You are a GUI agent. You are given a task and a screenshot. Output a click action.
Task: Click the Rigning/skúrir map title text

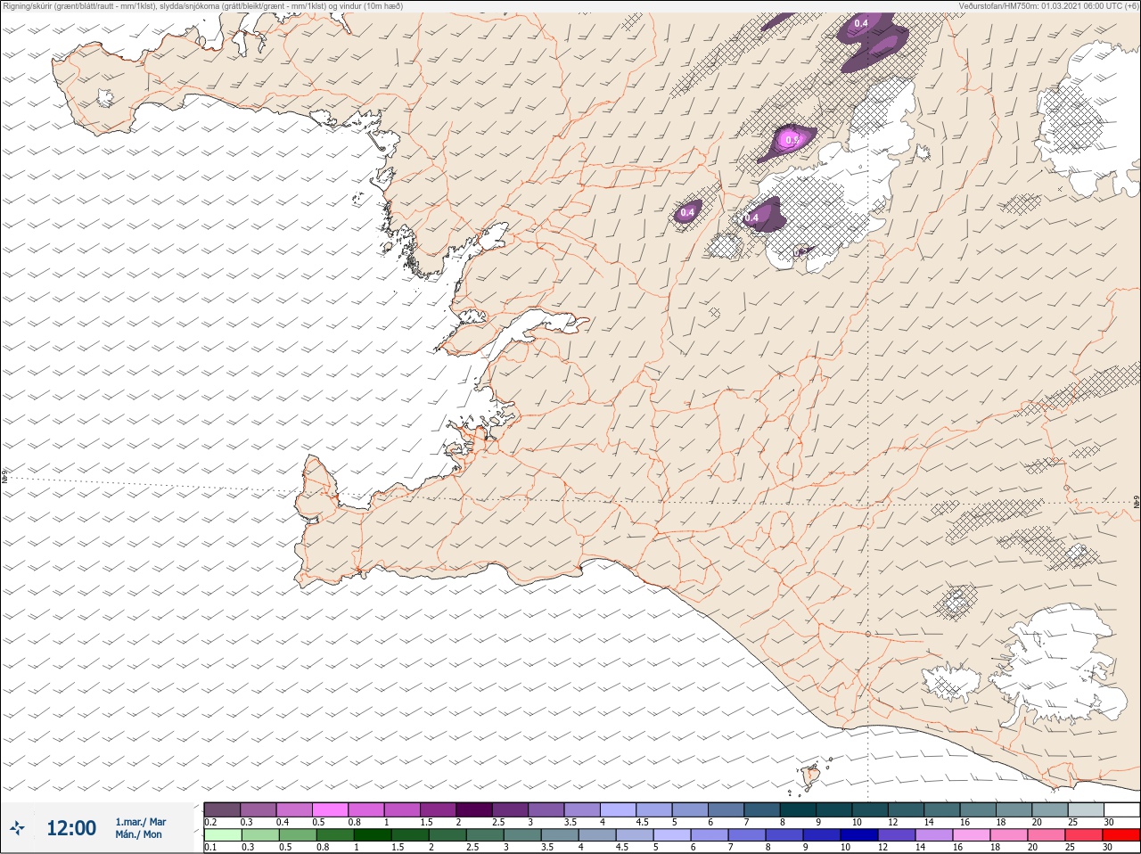(x=203, y=5)
